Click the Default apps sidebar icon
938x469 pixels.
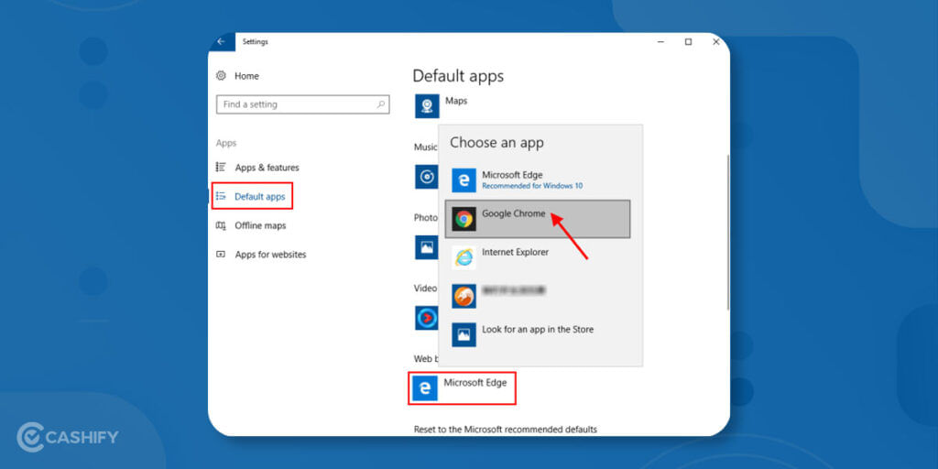(221, 196)
